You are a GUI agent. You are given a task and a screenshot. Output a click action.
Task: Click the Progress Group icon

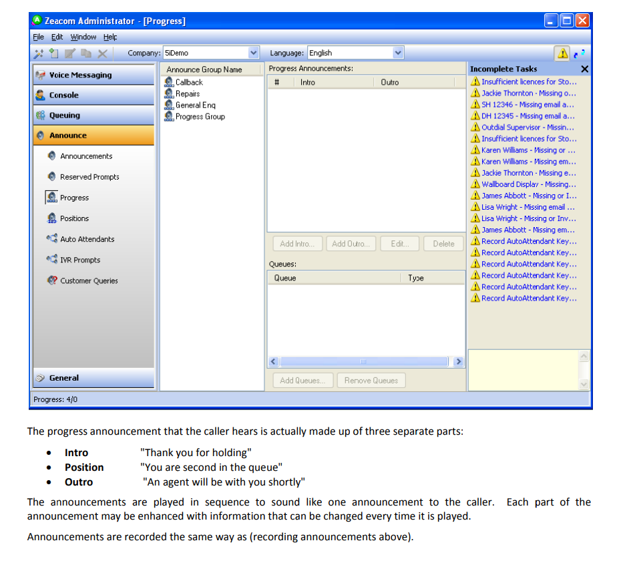coord(169,116)
